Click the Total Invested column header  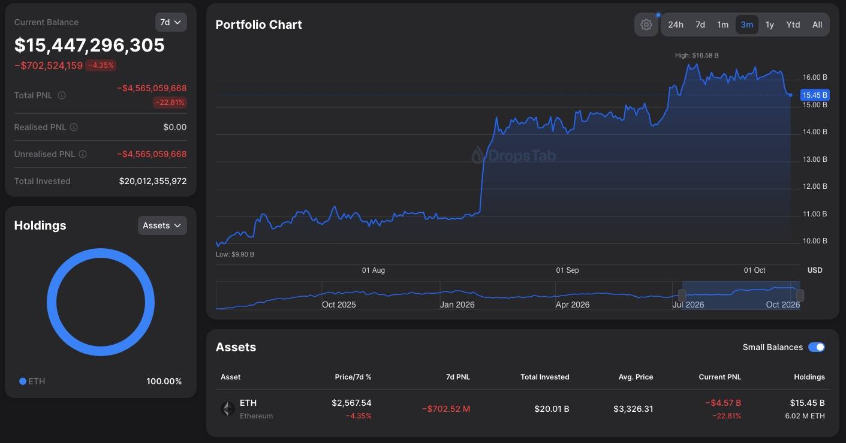pyautogui.click(x=545, y=377)
